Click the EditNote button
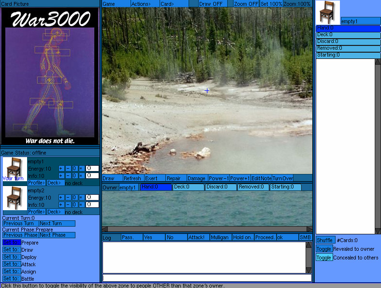The image size is (381, 288). point(261,178)
